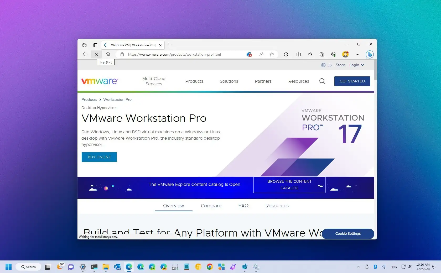
Task: Click BROWSE THE CONTENT CATALOG button
Action: point(289,185)
